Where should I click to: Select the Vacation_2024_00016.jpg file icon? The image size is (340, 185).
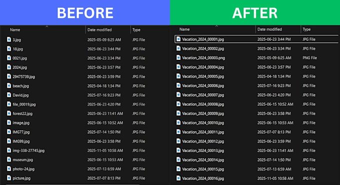coord(178,179)
